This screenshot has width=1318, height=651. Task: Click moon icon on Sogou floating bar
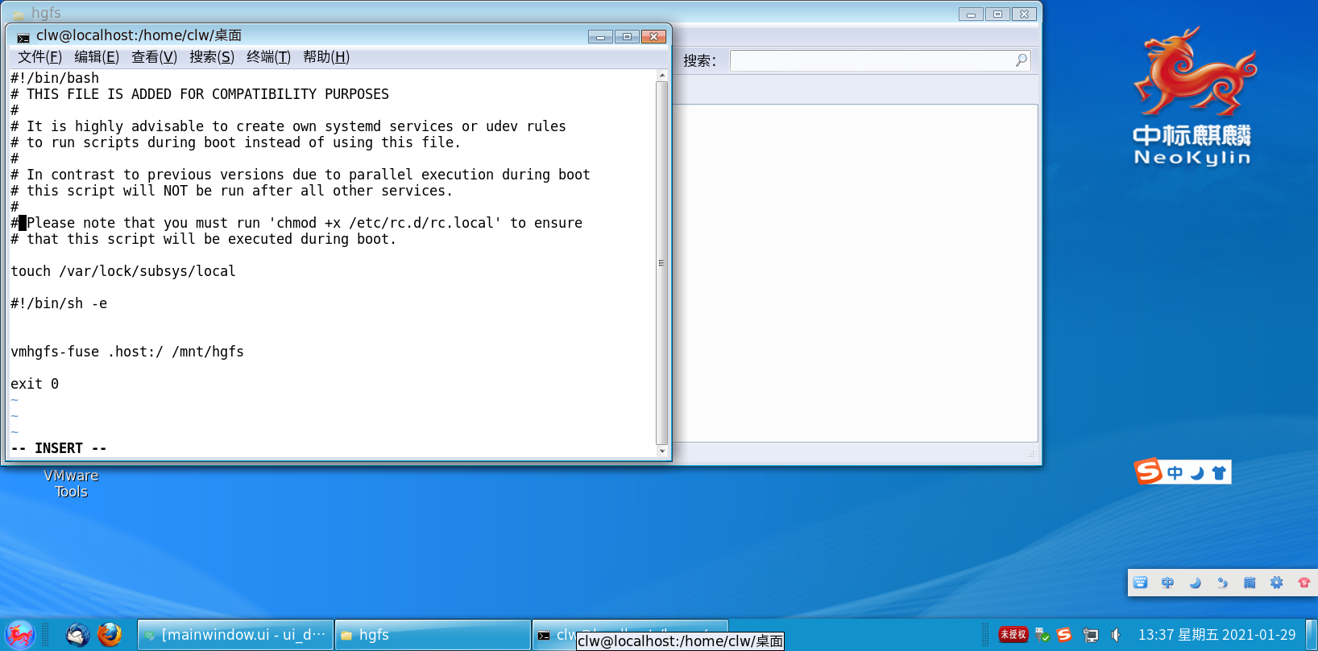click(1197, 473)
